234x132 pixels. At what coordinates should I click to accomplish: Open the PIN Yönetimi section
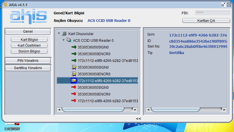pos(28,60)
